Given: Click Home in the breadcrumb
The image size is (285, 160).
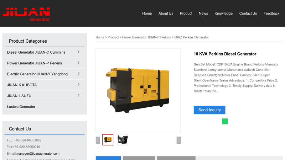Looking at the screenshot, I should [x=100, y=37].
